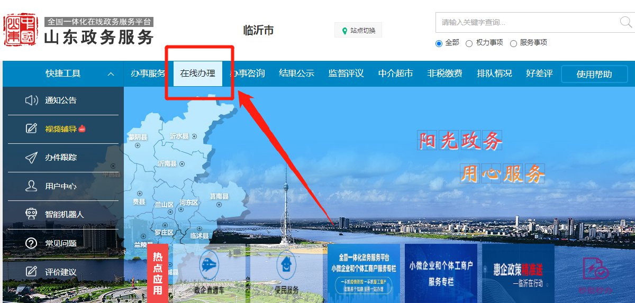Select 临沭县 on the map
This screenshot has width=635, height=303.
click(199, 235)
